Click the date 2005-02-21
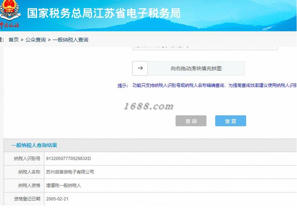297x211 pixels. click(57, 199)
